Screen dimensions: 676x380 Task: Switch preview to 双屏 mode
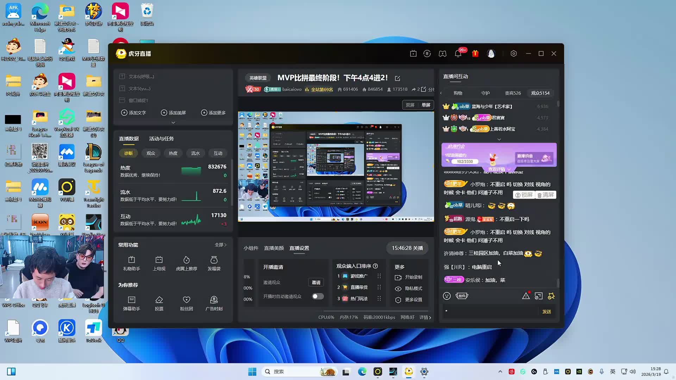click(410, 105)
